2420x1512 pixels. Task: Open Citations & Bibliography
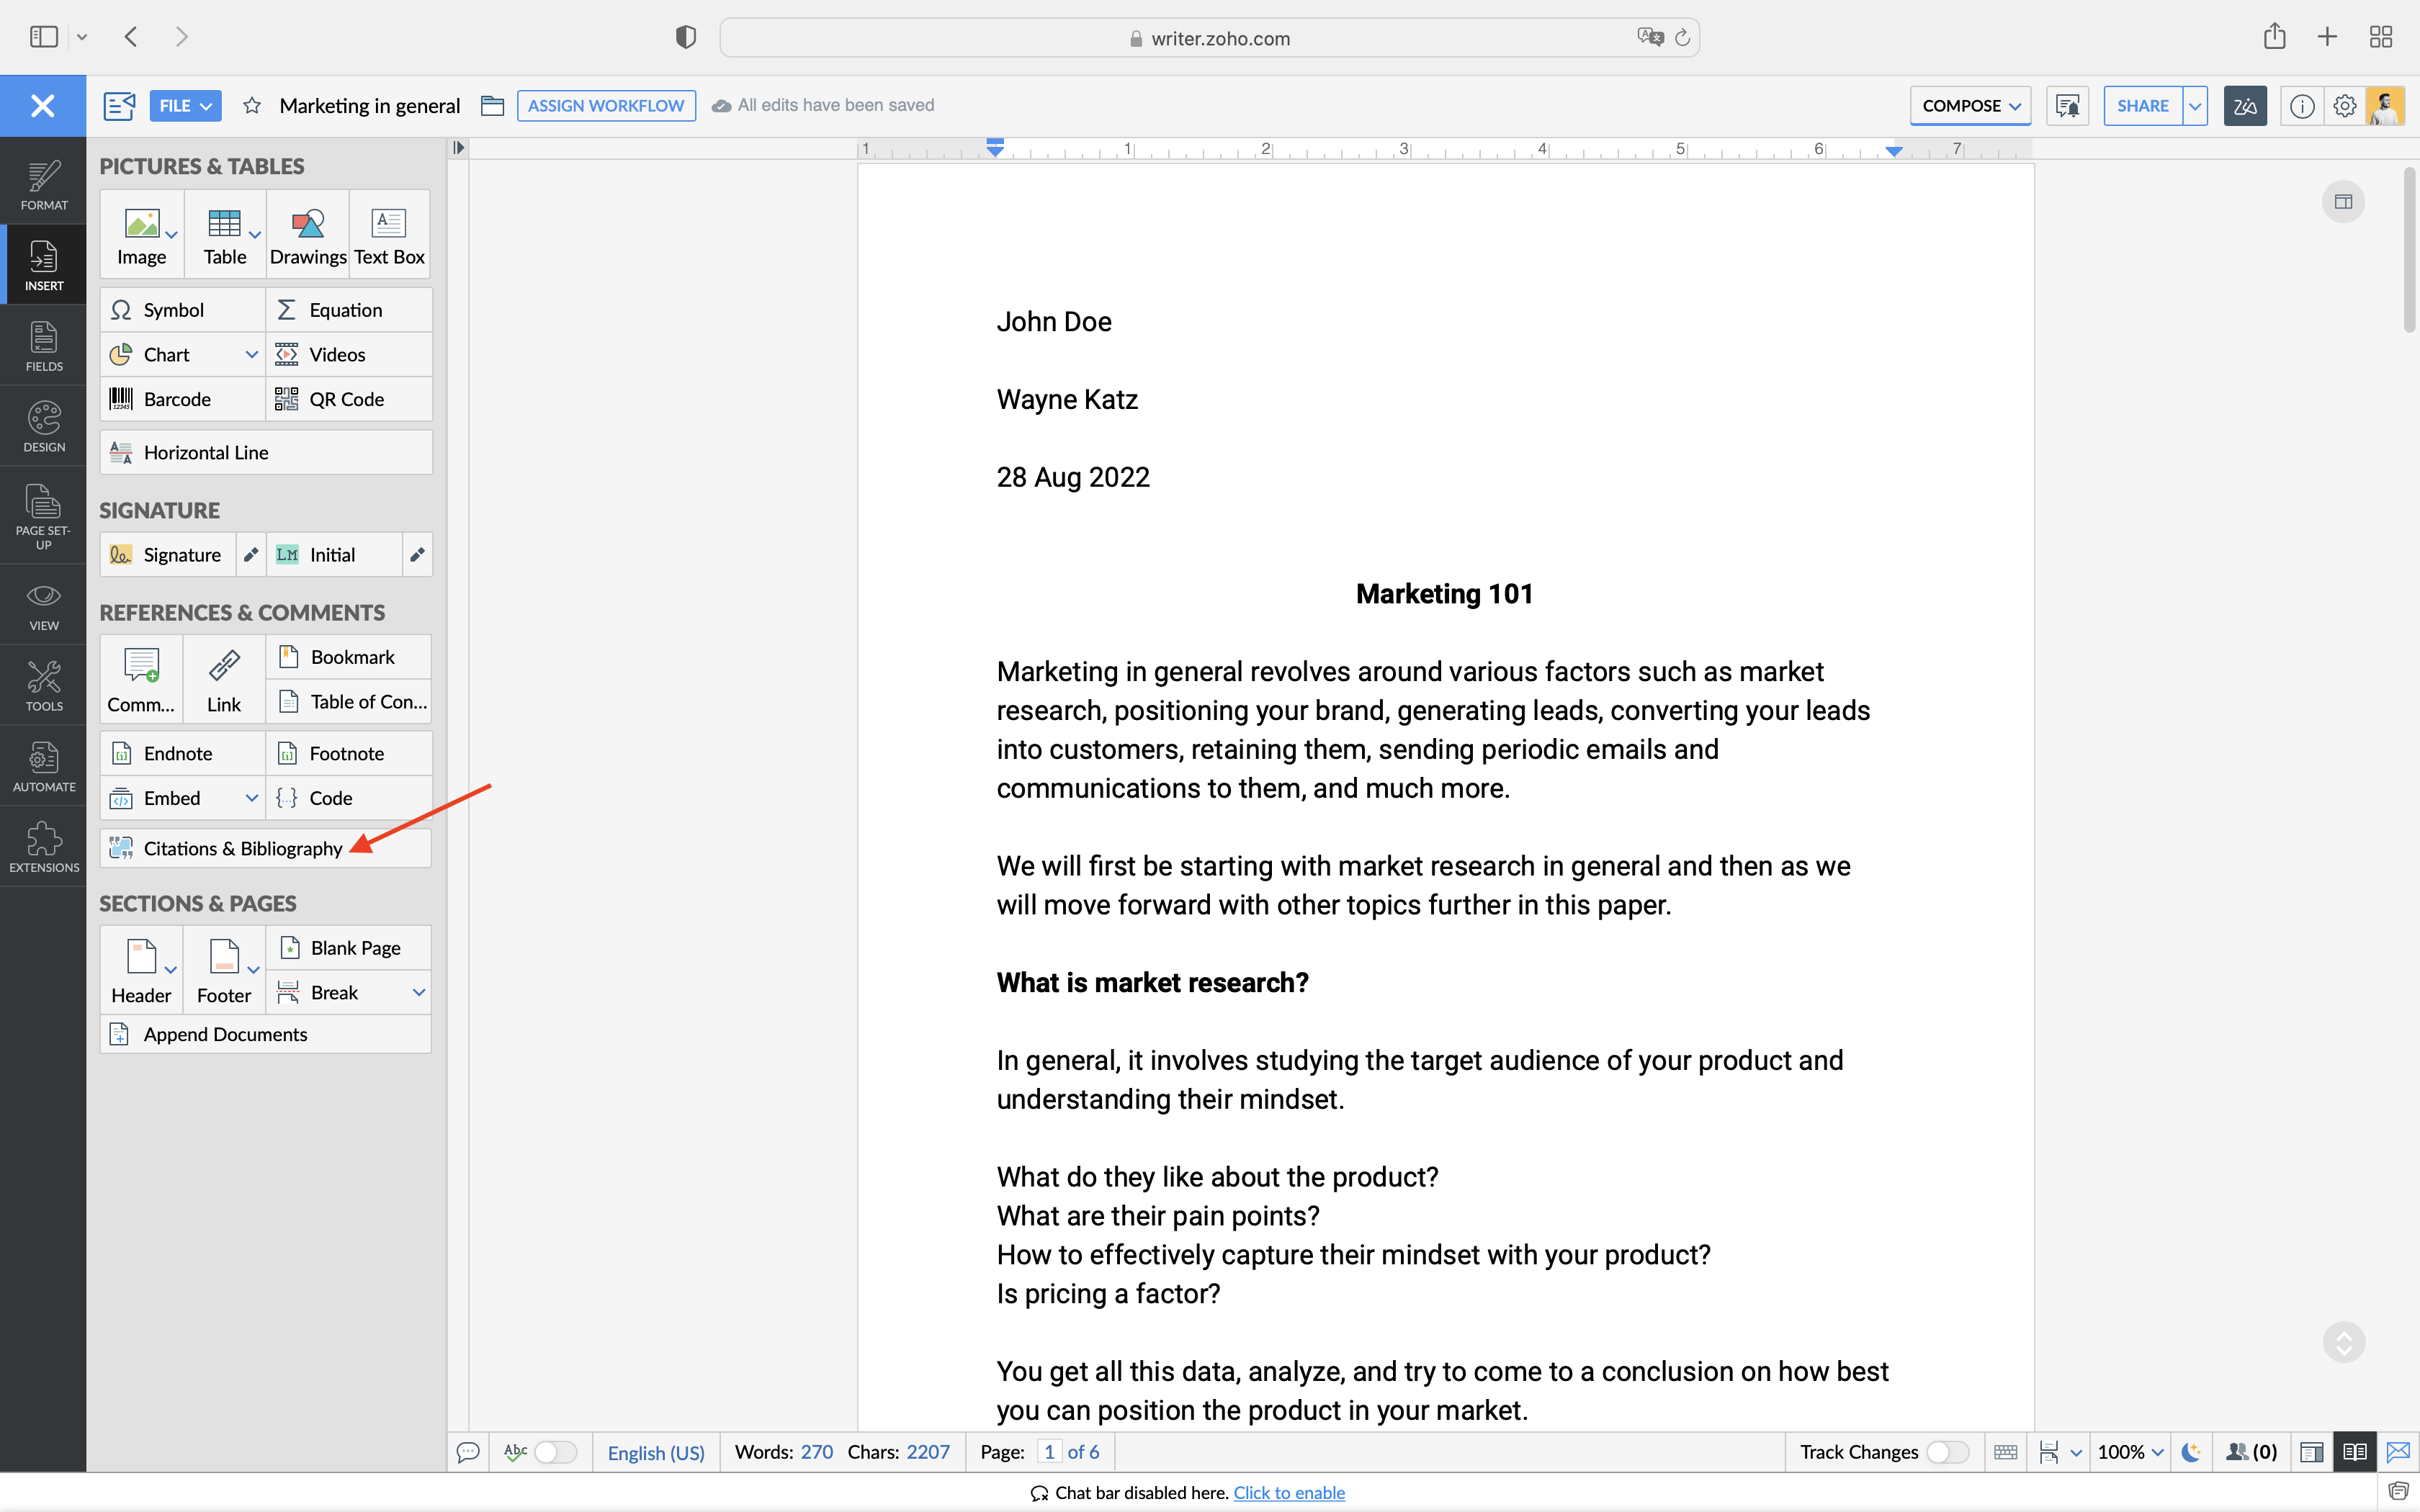tap(243, 848)
